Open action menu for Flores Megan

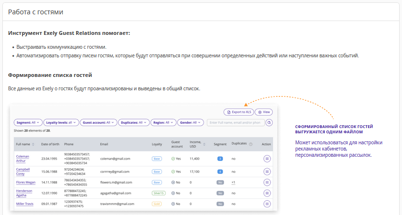coord(267,182)
